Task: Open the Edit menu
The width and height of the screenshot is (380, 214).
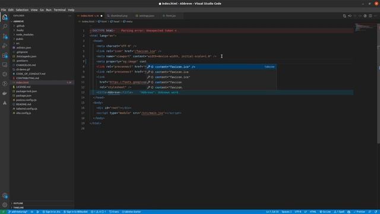Action: click(11, 10)
